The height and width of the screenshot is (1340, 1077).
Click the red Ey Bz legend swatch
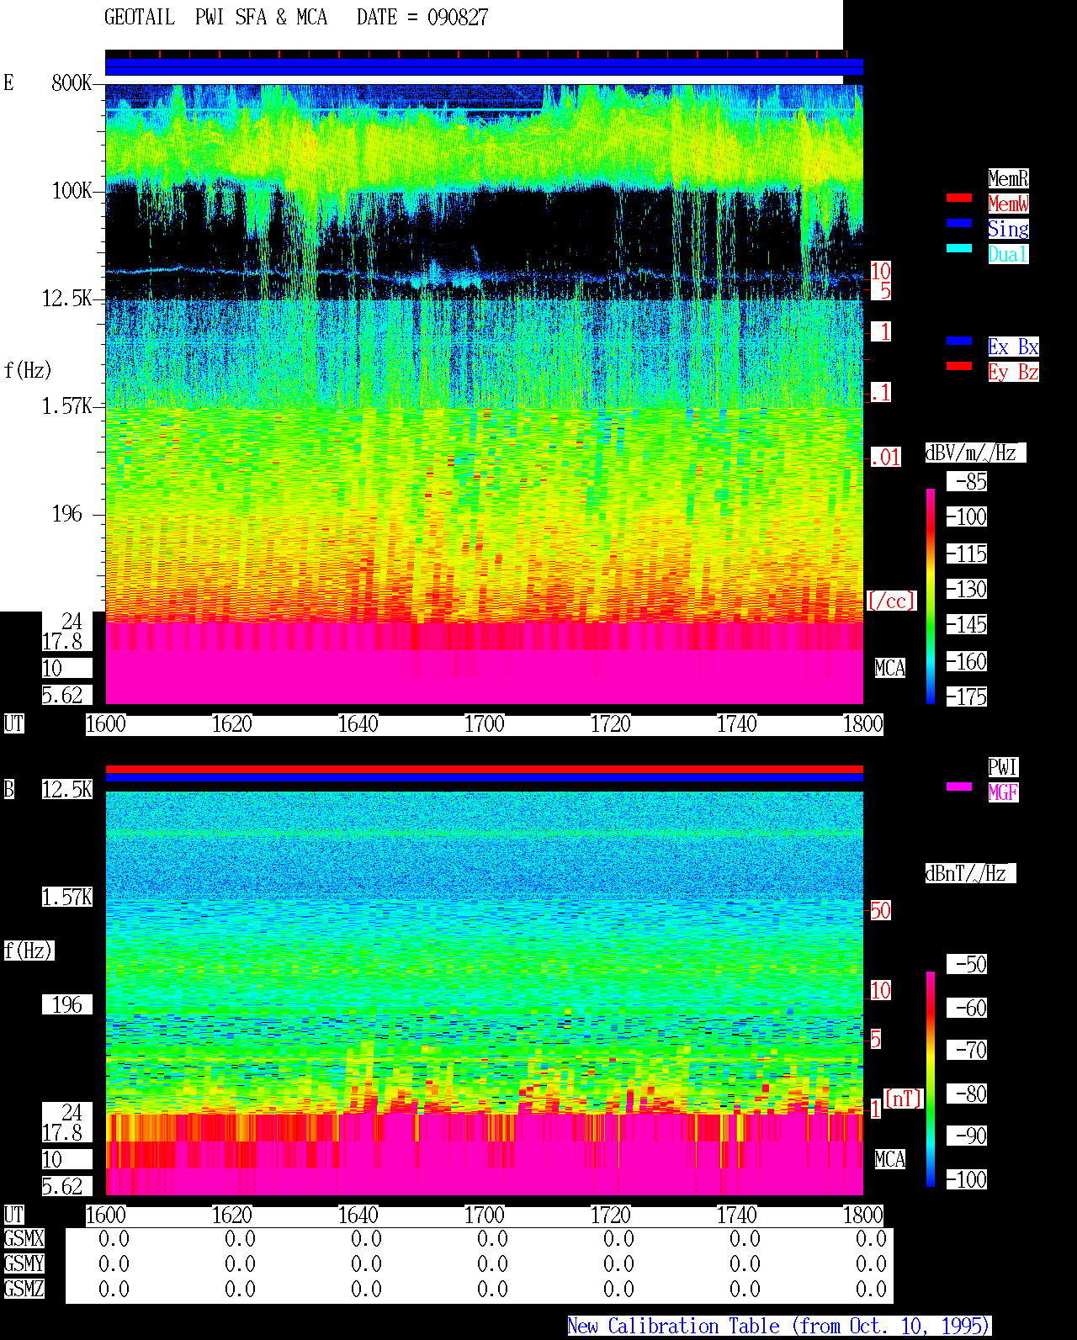959,366
